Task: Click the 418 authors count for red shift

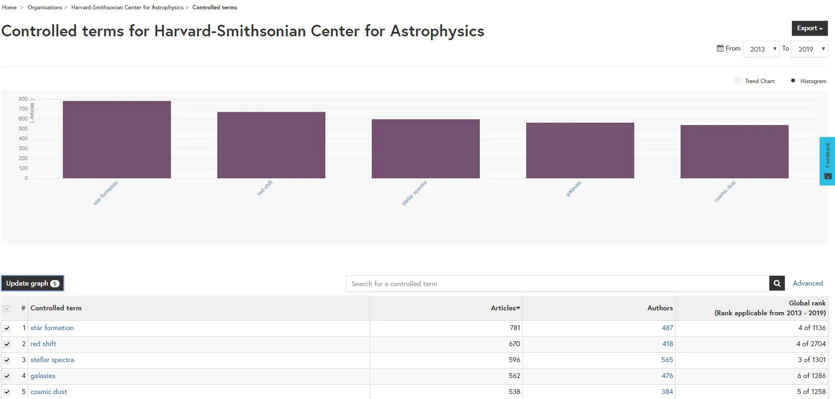Action: 667,344
